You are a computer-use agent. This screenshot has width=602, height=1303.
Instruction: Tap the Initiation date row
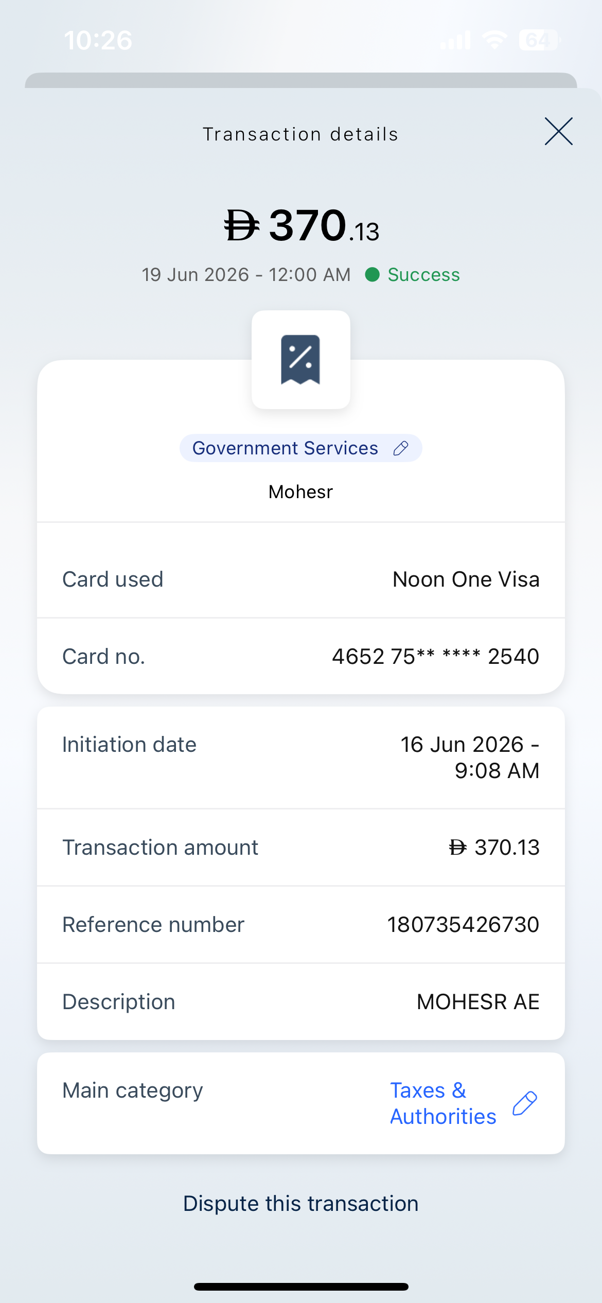click(301, 758)
